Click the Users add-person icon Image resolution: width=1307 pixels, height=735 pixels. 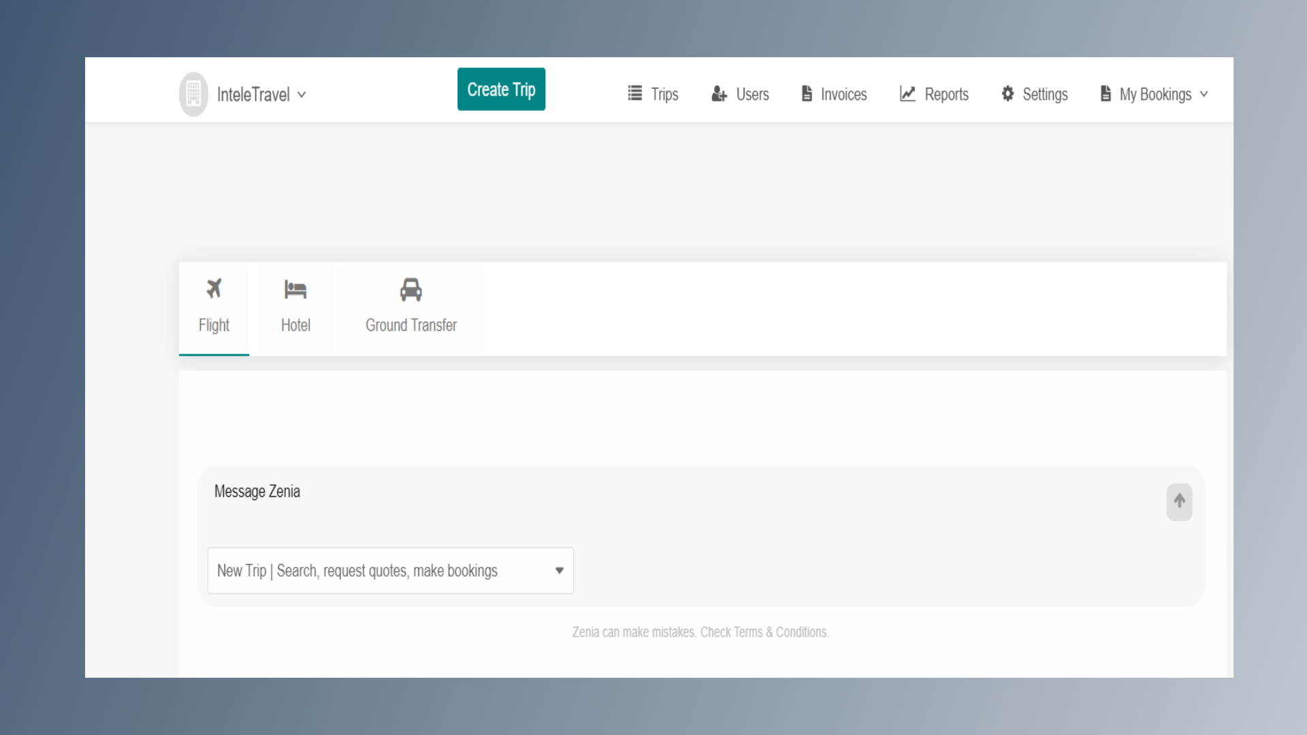click(719, 94)
